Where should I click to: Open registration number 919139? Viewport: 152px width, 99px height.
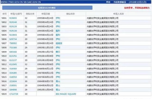(13, 26)
